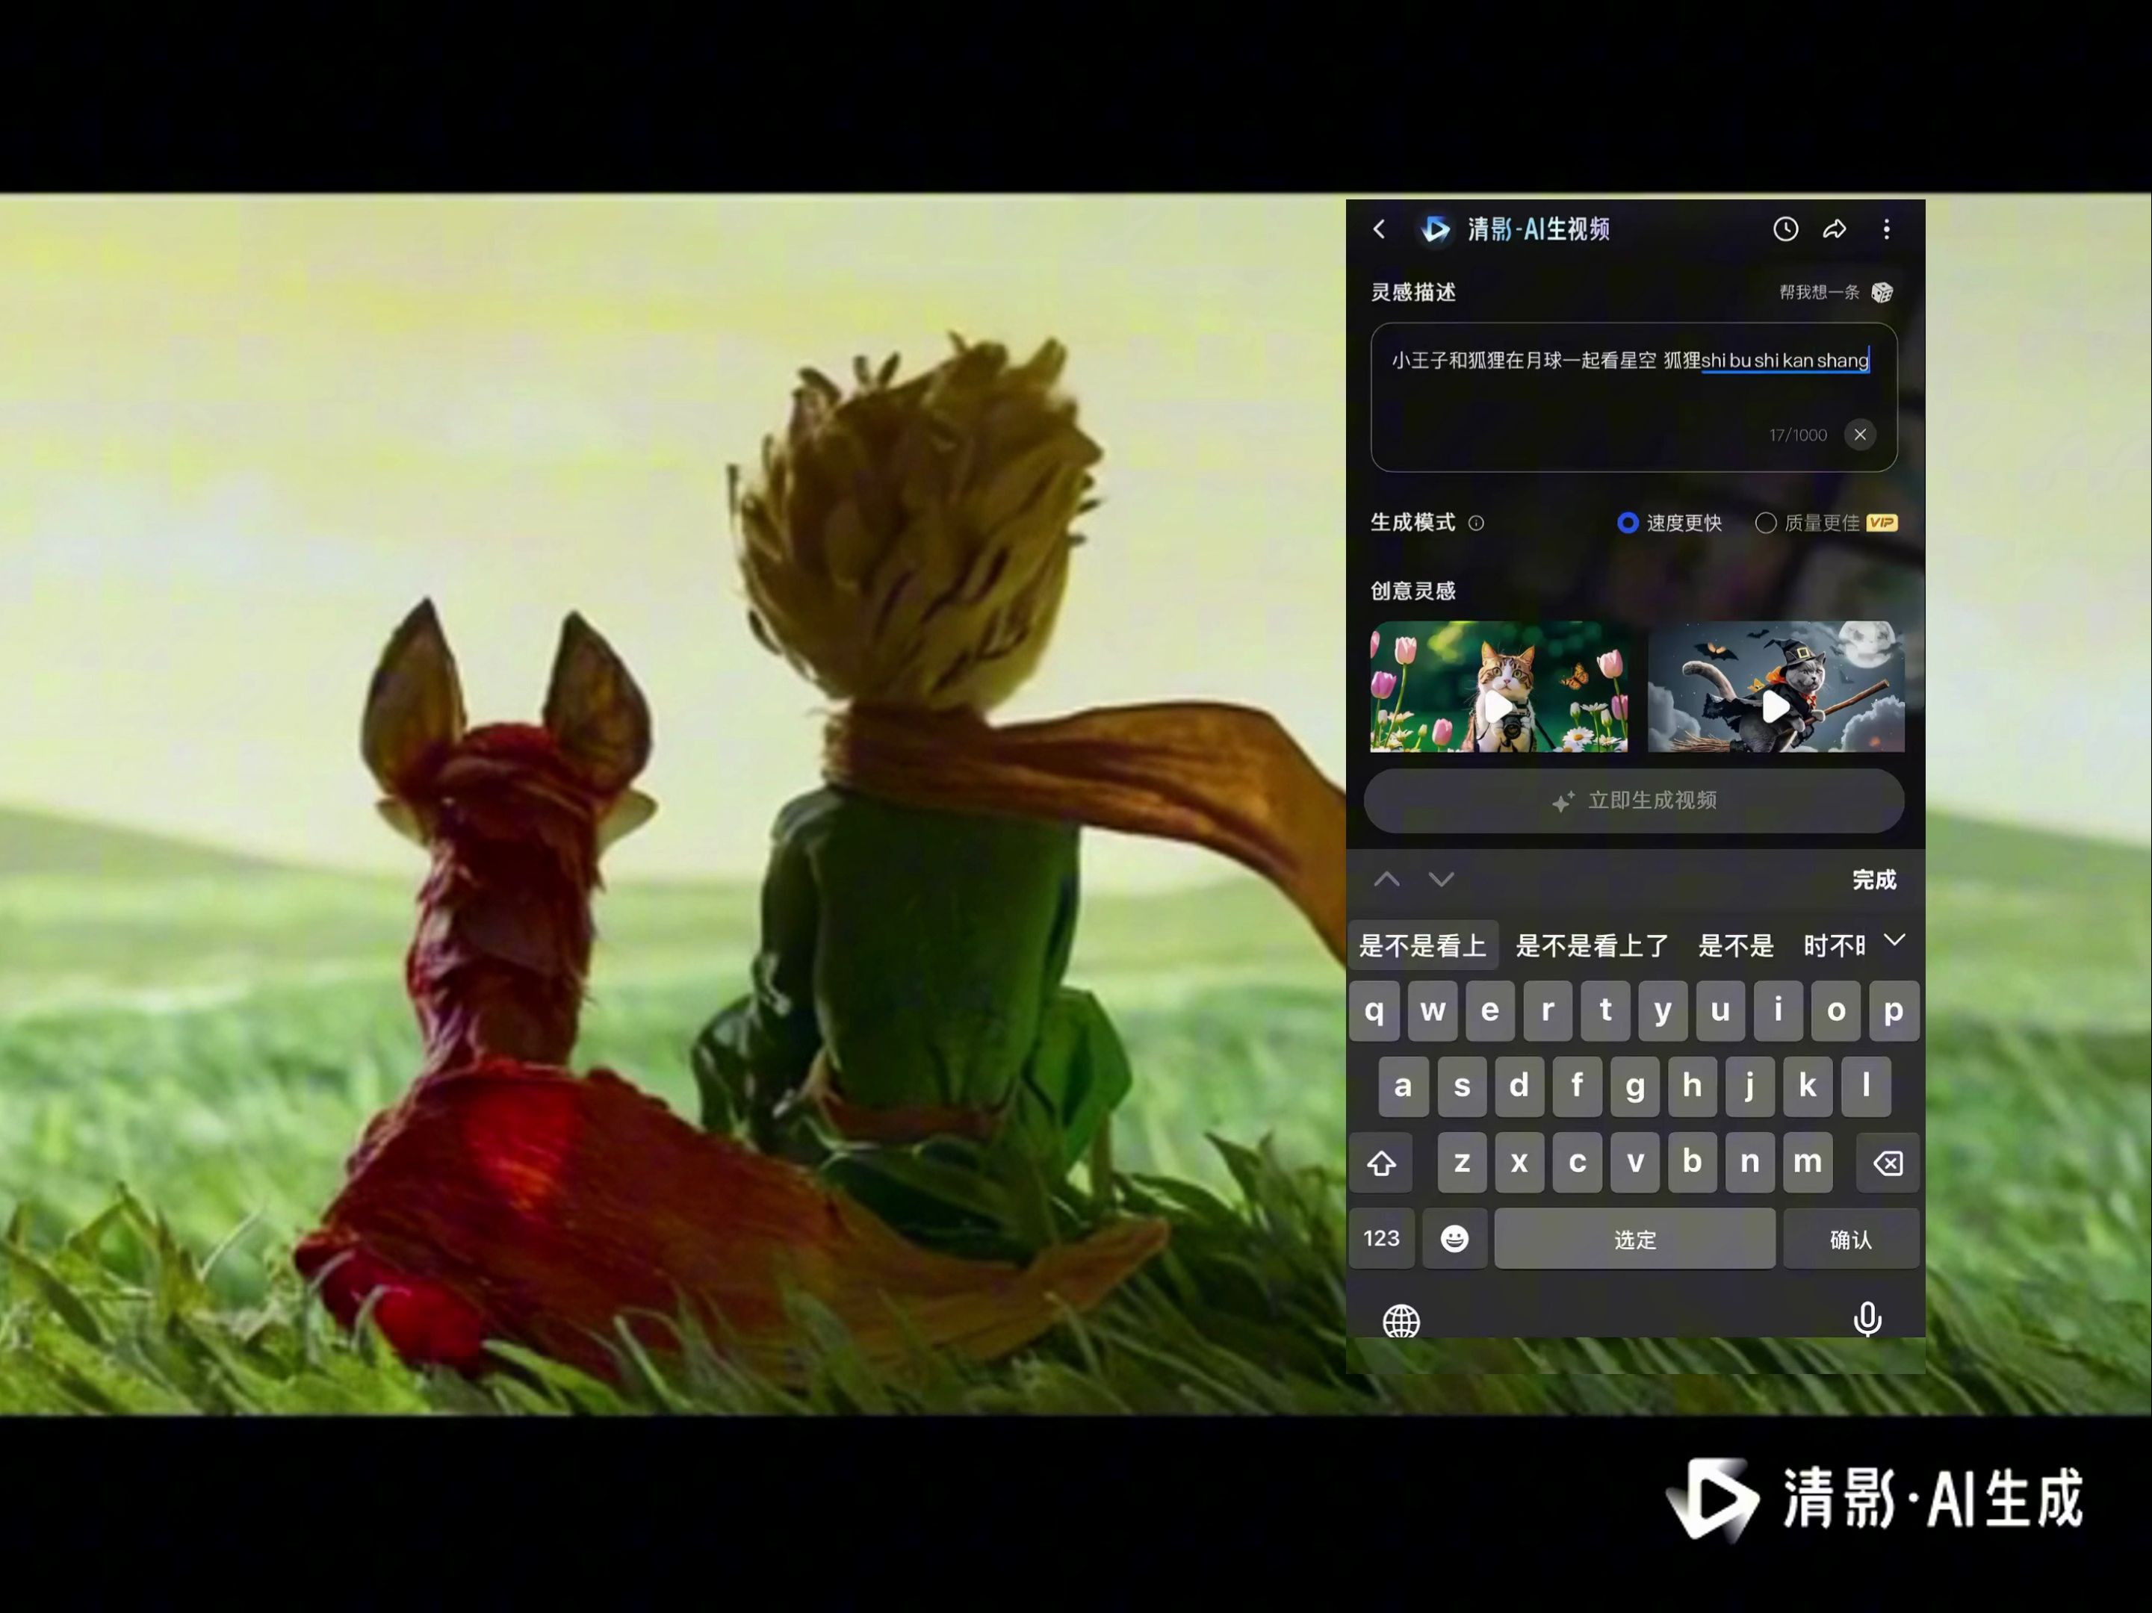Tap the 选定 space bar
Screen dimensions: 2152x1613
[1634, 1238]
